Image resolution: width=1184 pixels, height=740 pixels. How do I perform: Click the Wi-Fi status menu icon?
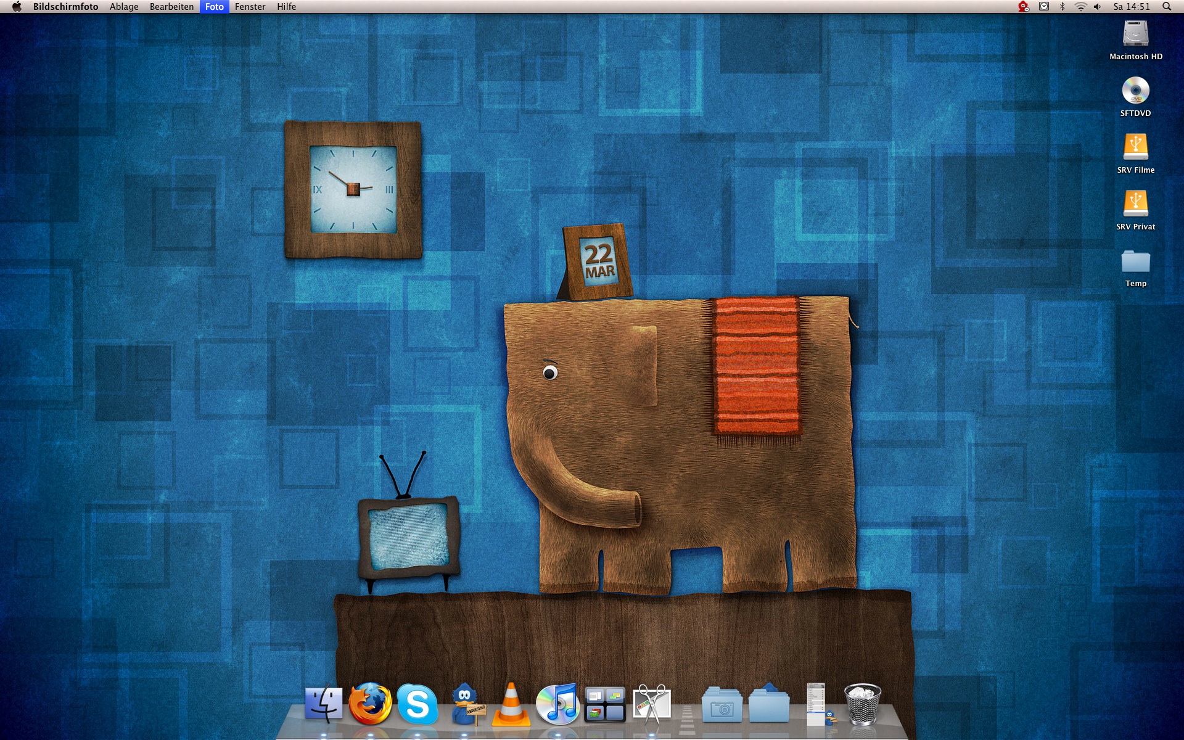coord(1080,7)
